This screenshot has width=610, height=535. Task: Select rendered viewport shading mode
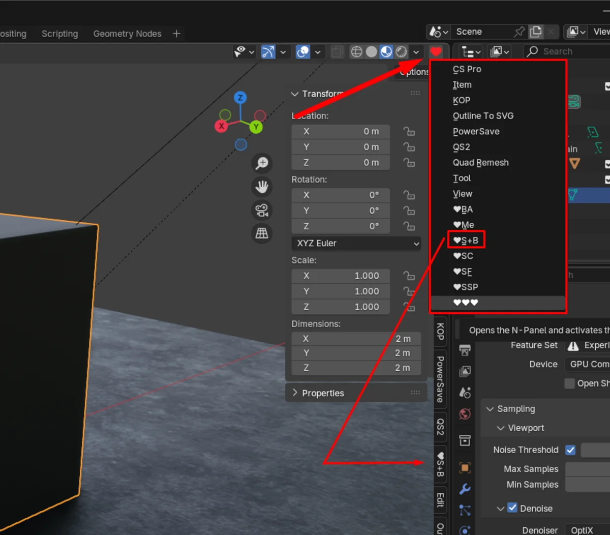(402, 52)
